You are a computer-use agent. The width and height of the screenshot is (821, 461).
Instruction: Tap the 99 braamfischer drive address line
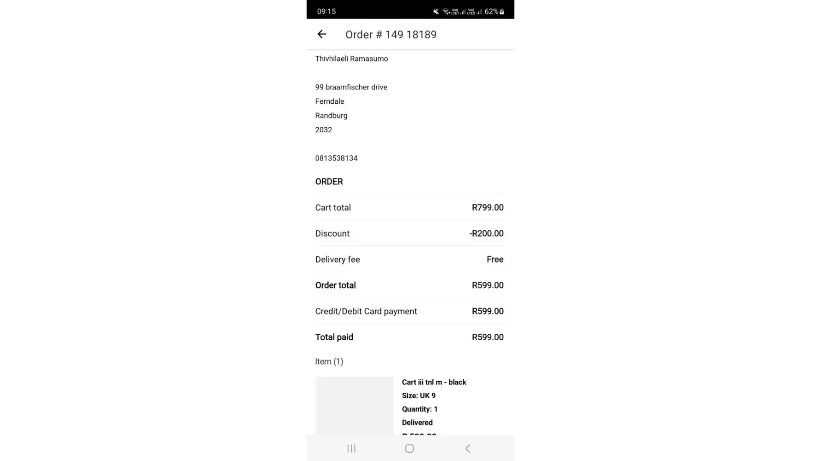click(351, 87)
